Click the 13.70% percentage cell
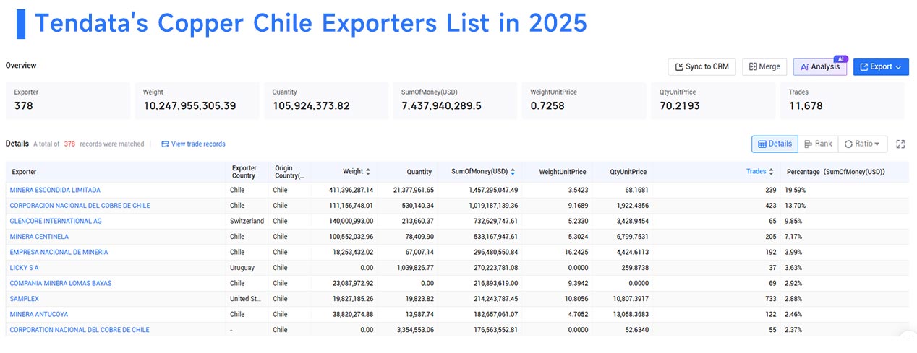This screenshot has width=917, height=353. coord(796,206)
